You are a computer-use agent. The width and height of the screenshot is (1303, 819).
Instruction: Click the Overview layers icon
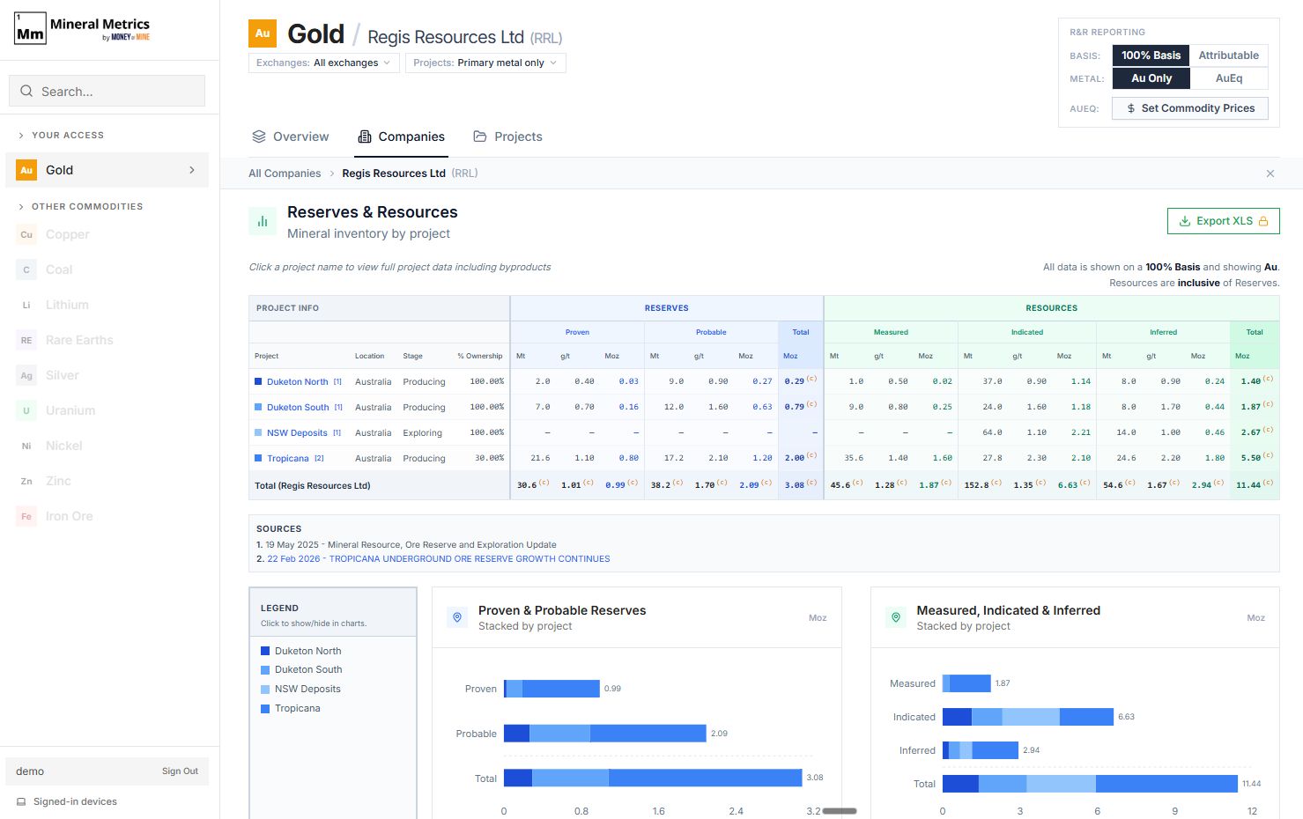click(259, 136)
